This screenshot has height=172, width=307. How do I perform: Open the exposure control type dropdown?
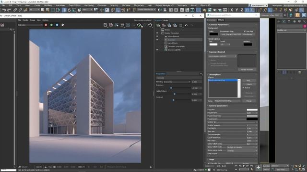(222, 56)
